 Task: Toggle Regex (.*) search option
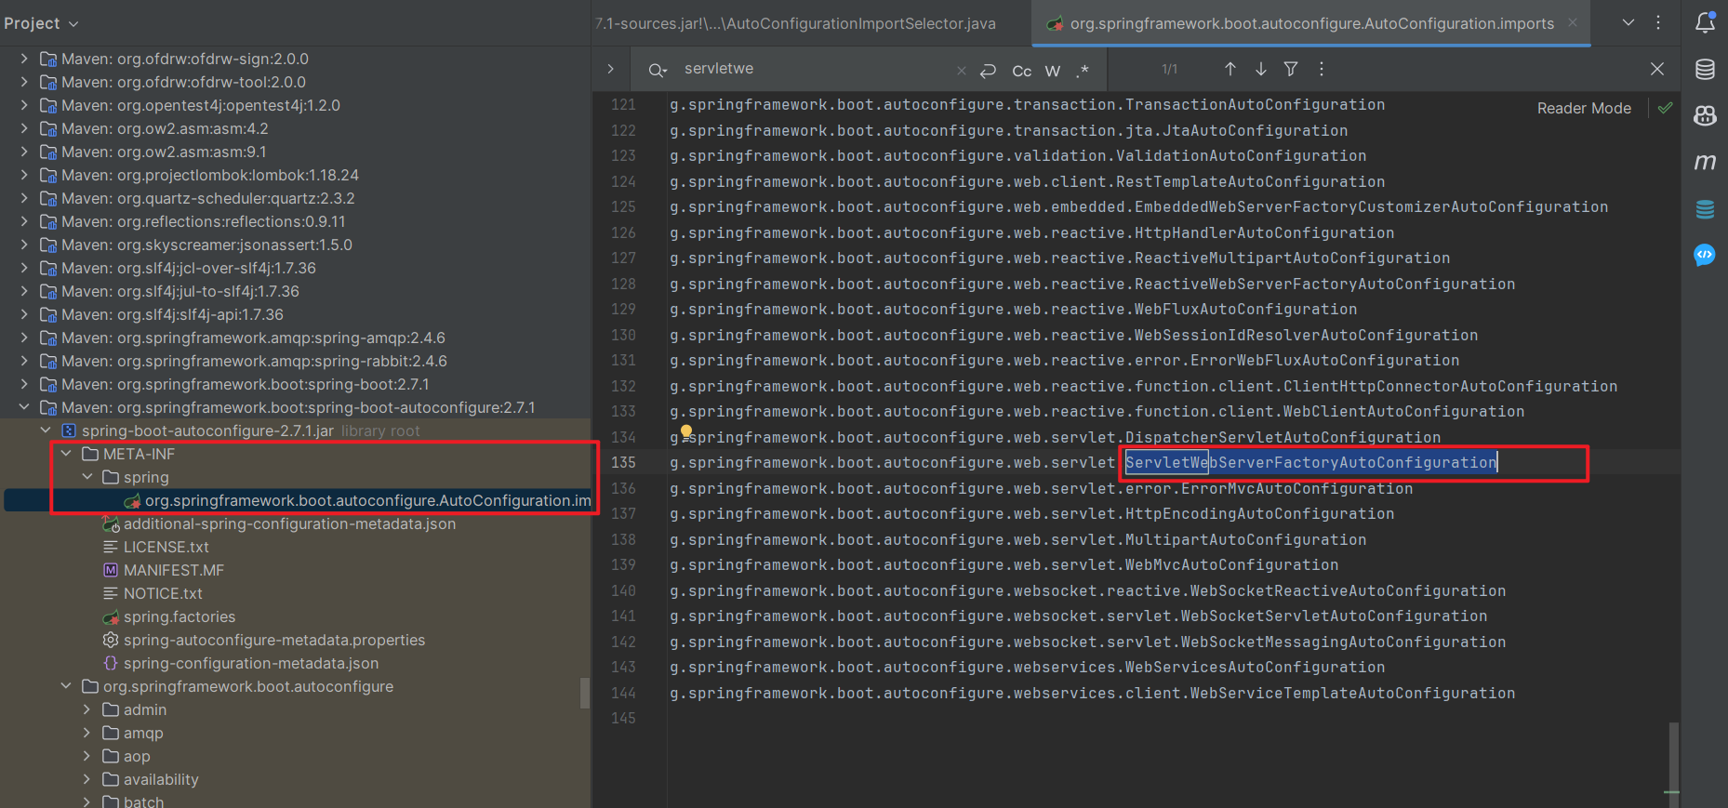tap(1083, 71)
